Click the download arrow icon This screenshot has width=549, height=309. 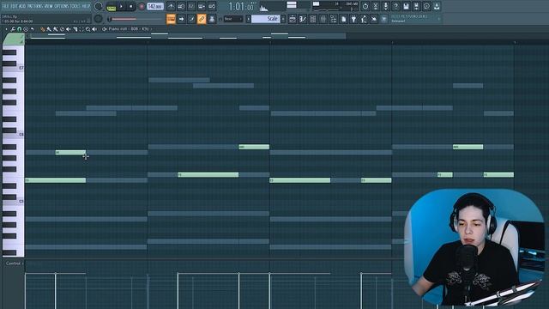click(437, 6)
